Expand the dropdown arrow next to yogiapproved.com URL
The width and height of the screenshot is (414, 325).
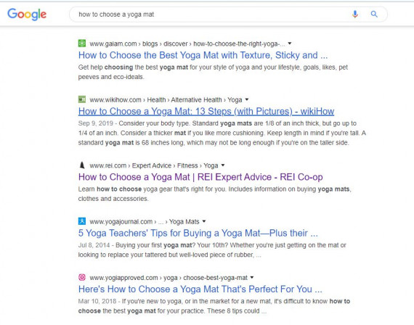pos(252,278)
